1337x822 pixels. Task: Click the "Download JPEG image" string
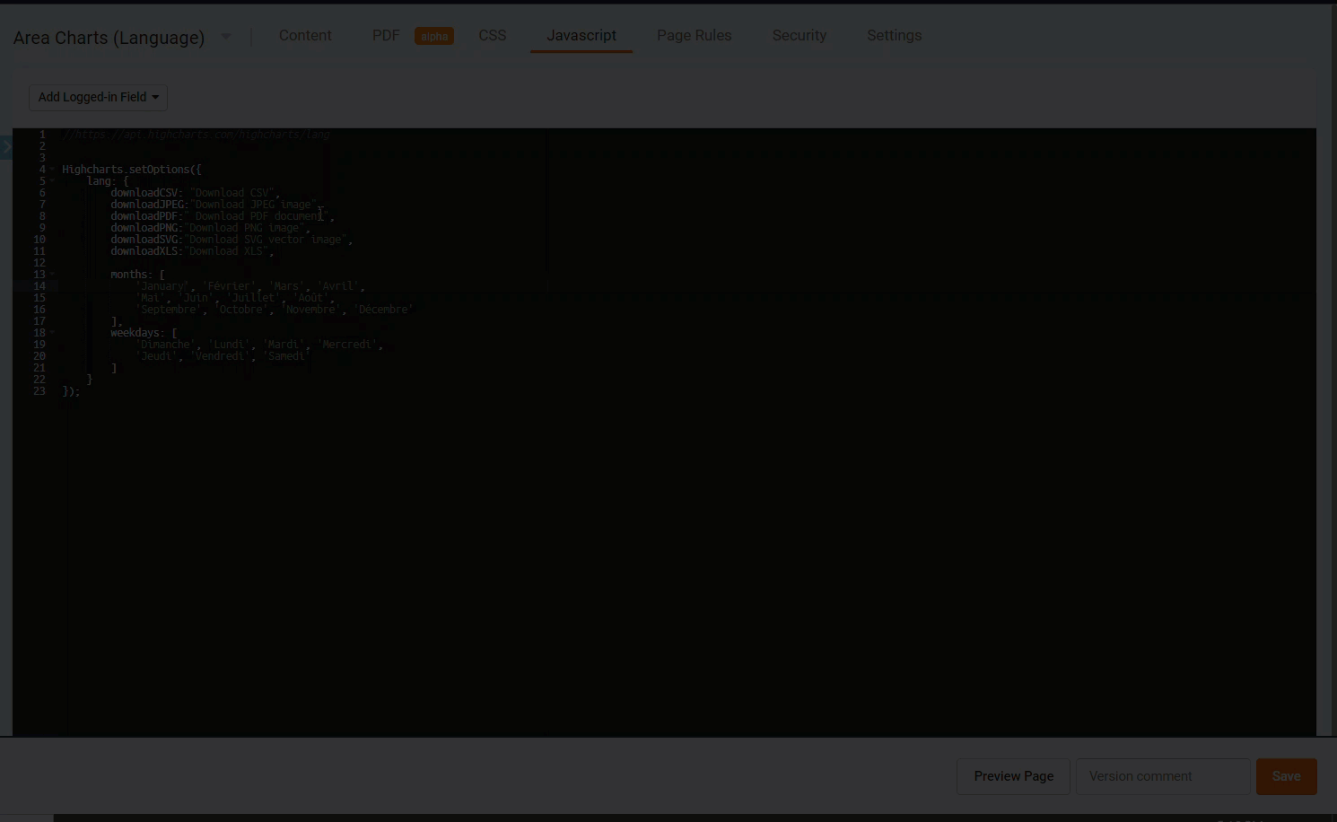tap(255, 205)
